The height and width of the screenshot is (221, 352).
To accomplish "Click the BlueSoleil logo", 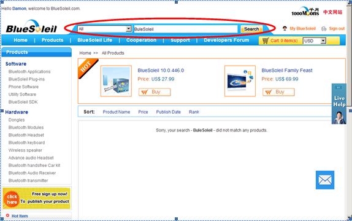I will (31, 27).
